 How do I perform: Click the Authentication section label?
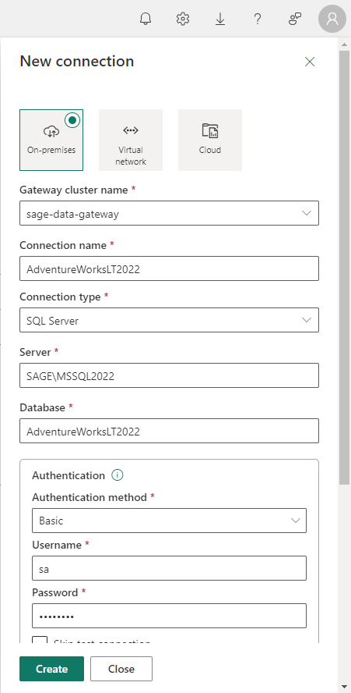pos(68,475)
